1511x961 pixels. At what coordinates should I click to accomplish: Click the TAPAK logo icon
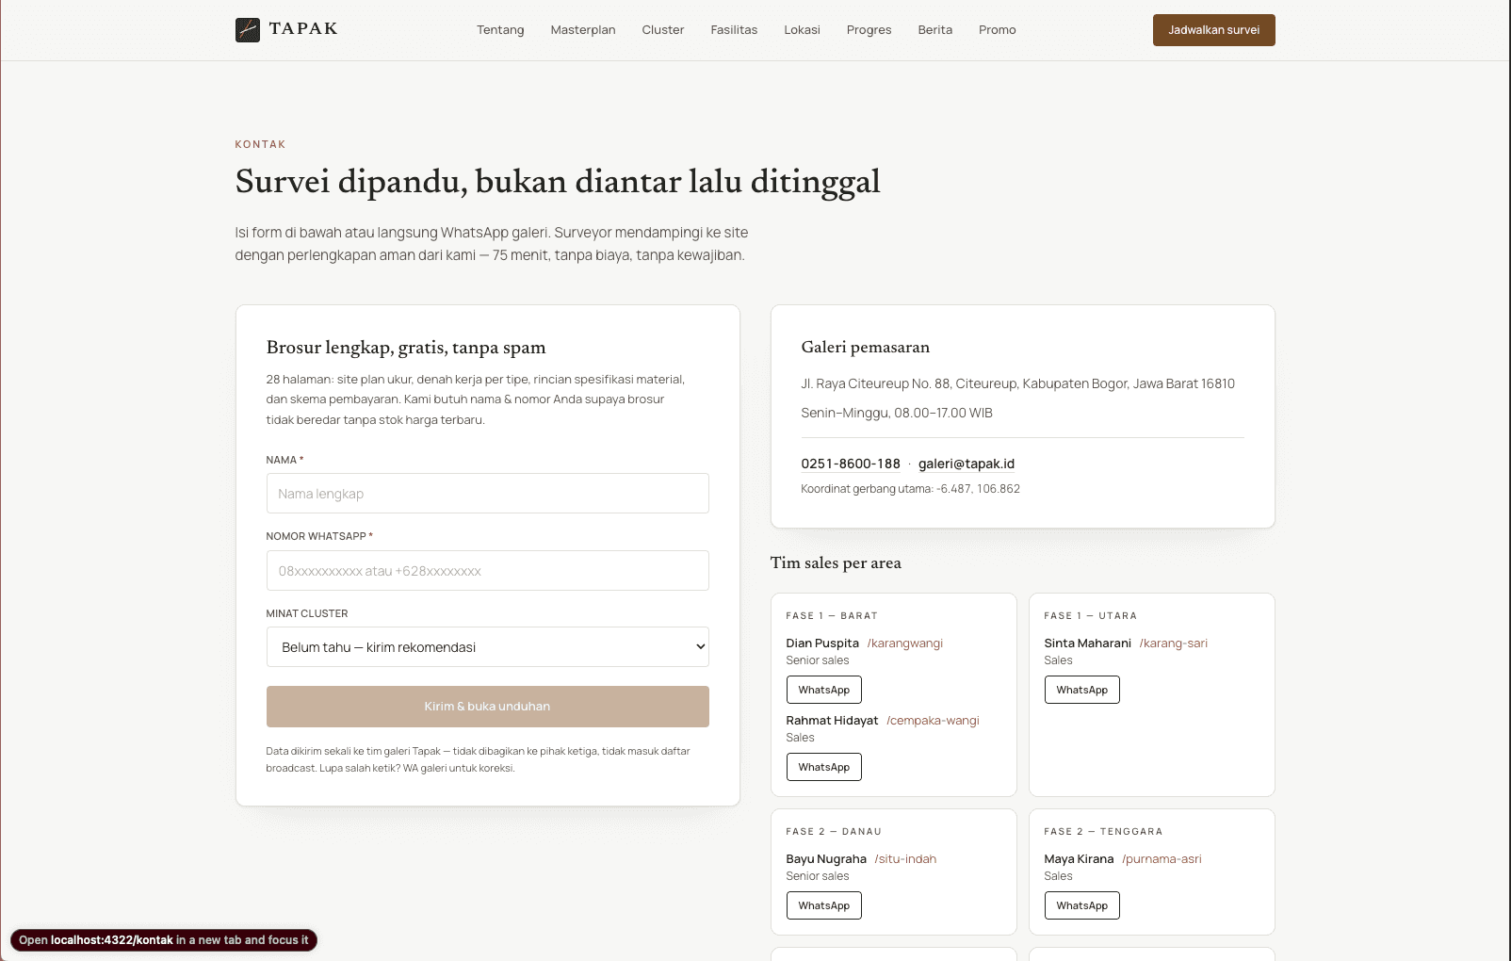pyautogui.click(x=248, y=30)
